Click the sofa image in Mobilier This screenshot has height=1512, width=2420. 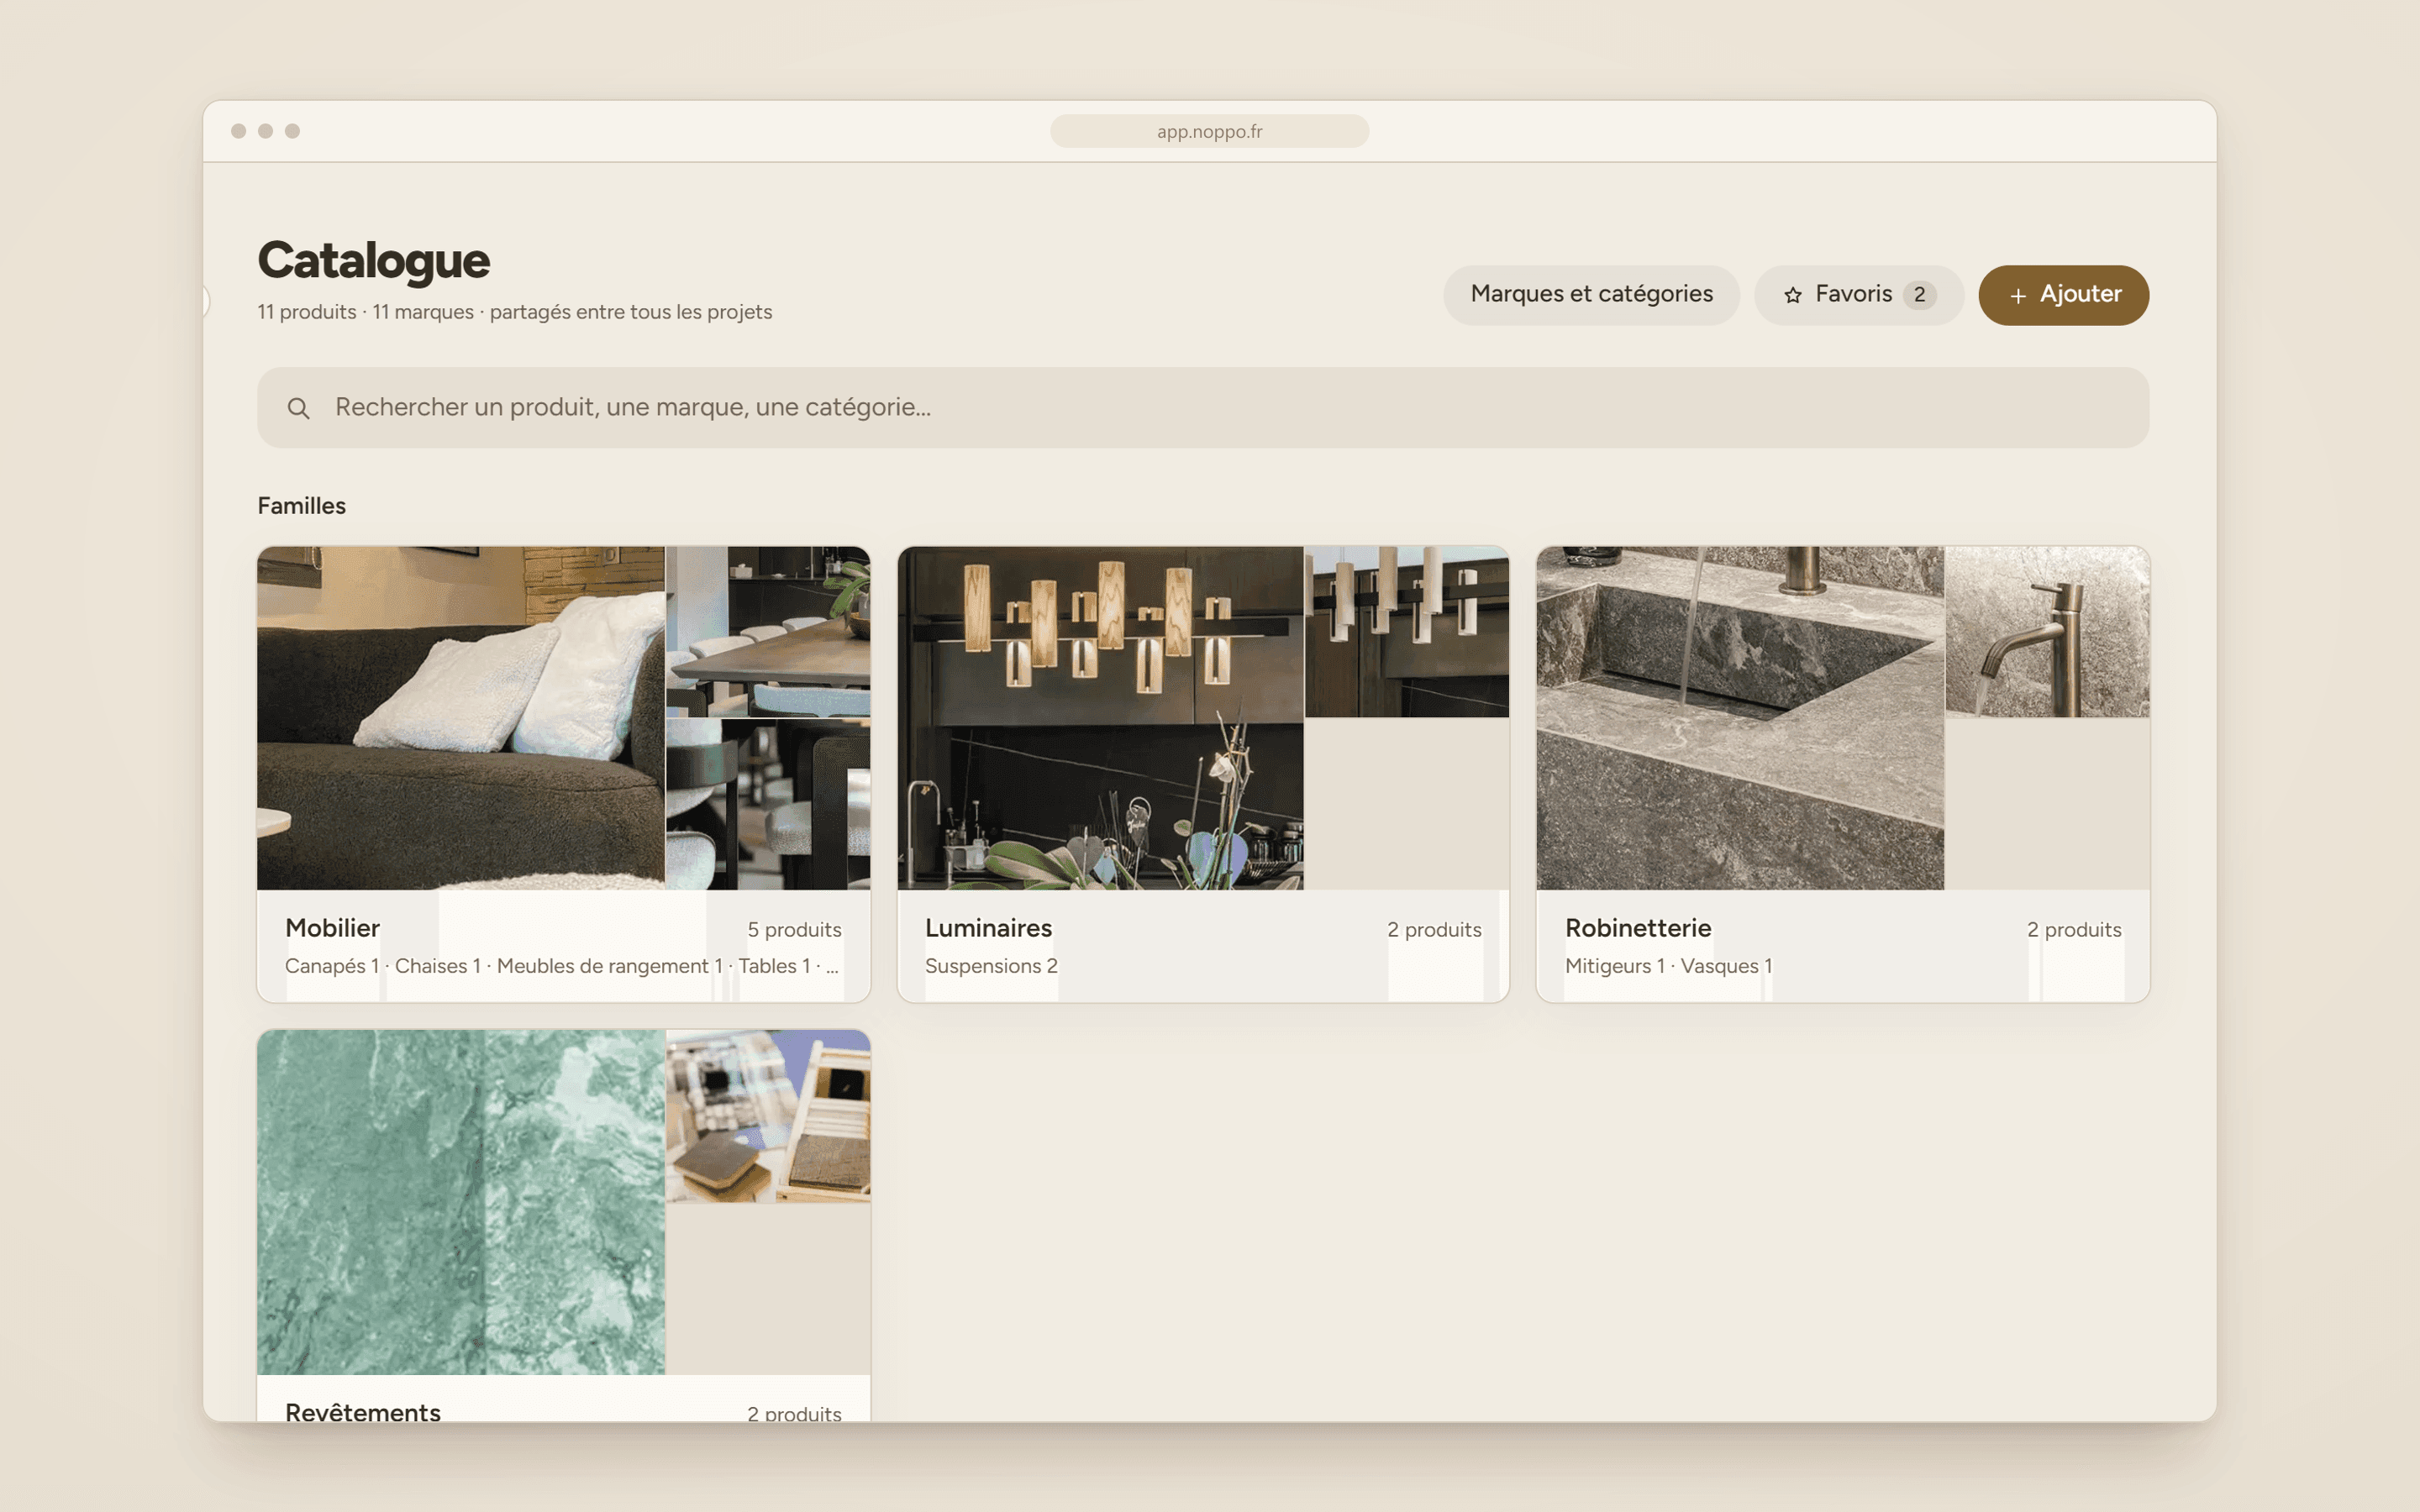(x=461, y=717)
